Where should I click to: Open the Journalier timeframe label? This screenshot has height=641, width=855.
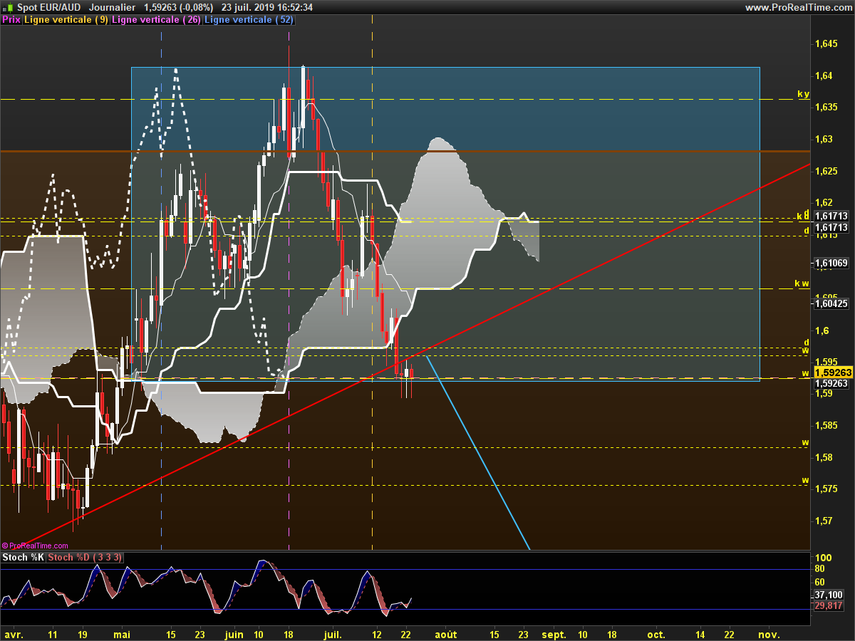[x=113, y=7]
